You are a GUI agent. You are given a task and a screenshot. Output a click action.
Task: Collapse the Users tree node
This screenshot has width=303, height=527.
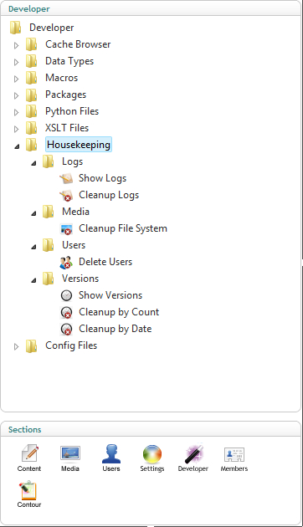pyautogui.click(x=33, y=247)
